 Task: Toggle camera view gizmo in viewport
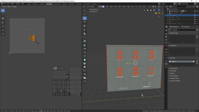click(x=148, y=10)
